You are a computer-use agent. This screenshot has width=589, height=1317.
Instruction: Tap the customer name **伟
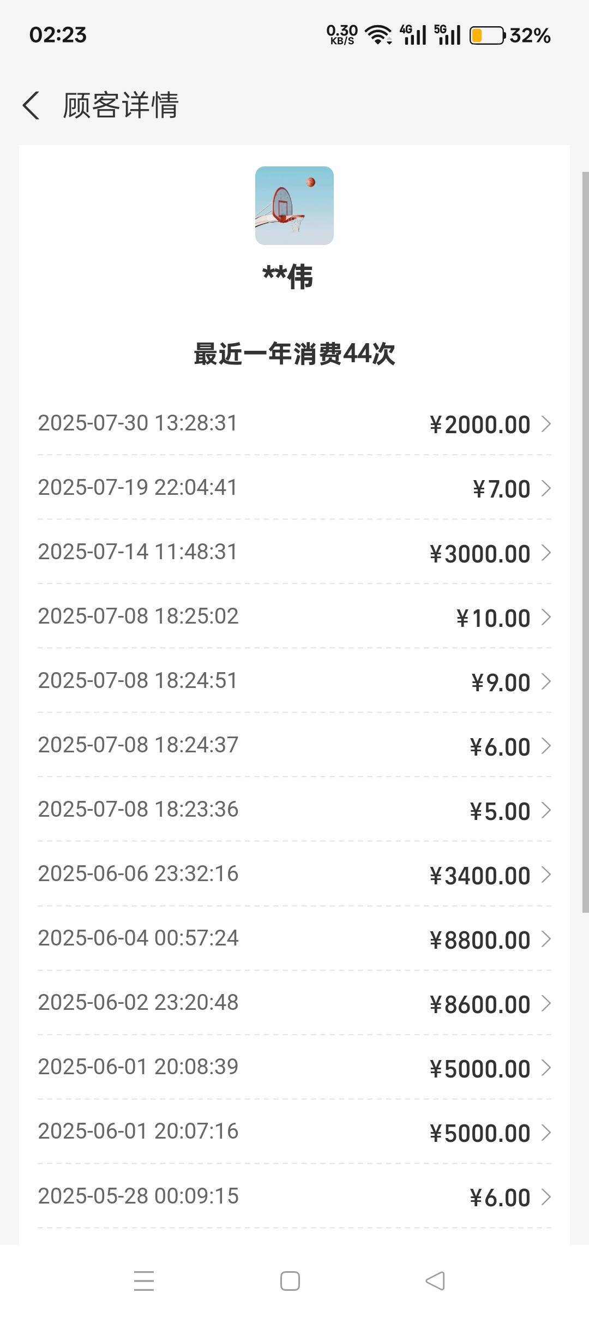tap(288, 277)
